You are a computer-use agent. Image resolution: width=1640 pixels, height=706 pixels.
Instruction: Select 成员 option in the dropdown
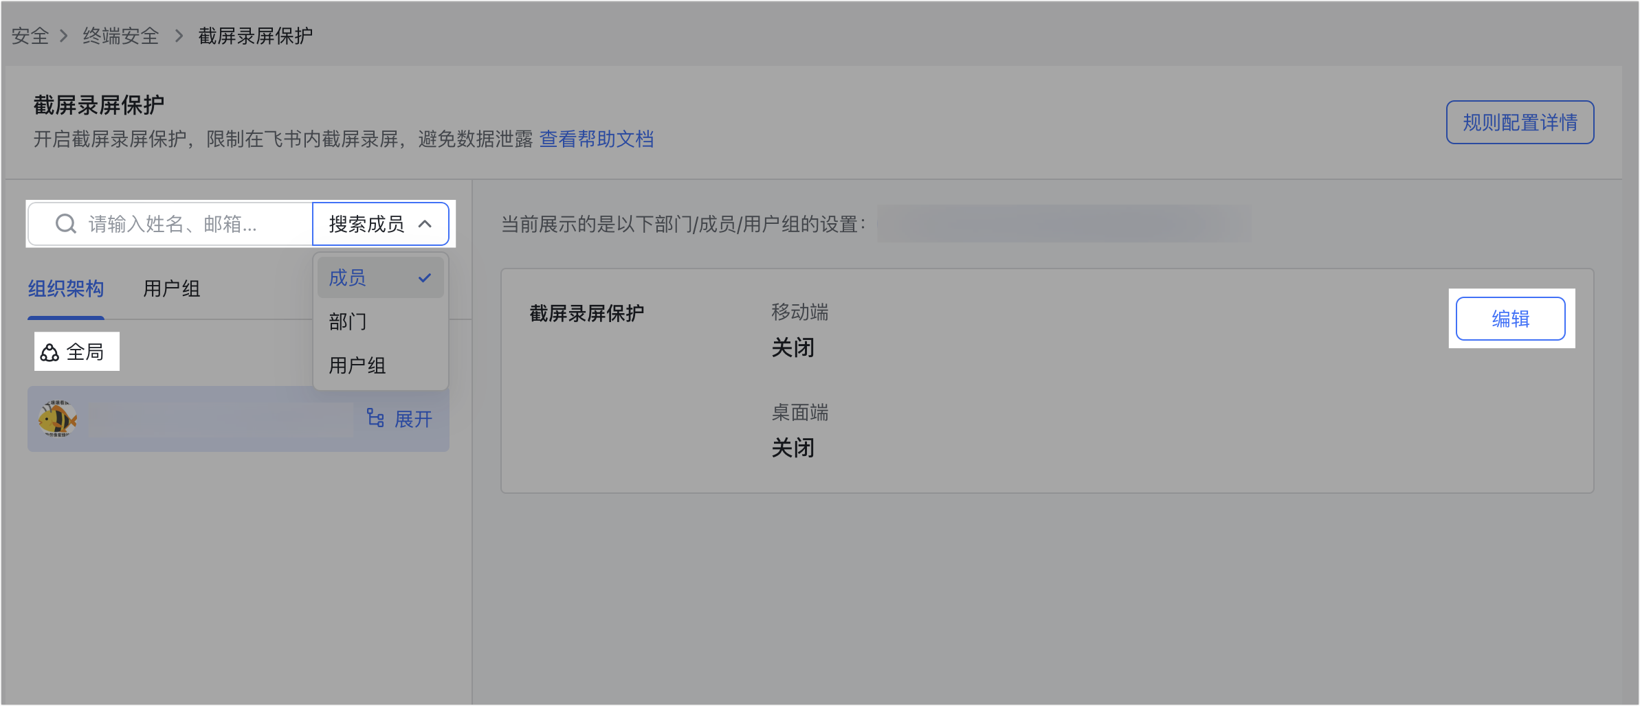click(348, 278)
